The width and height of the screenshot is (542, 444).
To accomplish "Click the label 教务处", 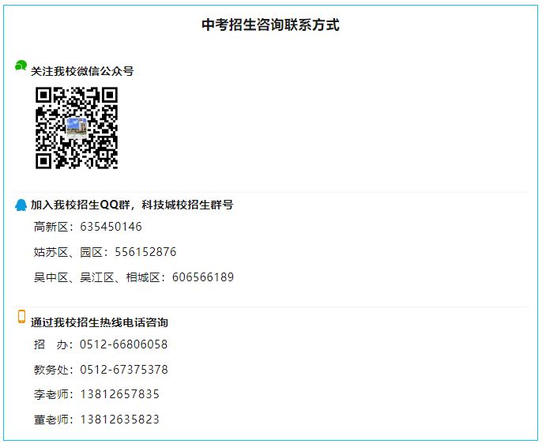I will 51,370.
